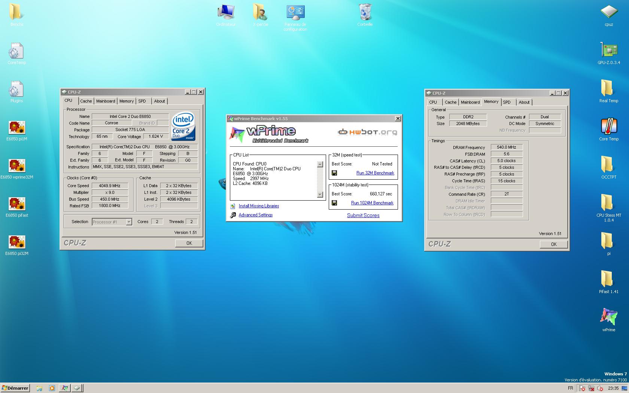629x393 pixels.
Task: Click the Submit Scores link
Action: [363, 215]
